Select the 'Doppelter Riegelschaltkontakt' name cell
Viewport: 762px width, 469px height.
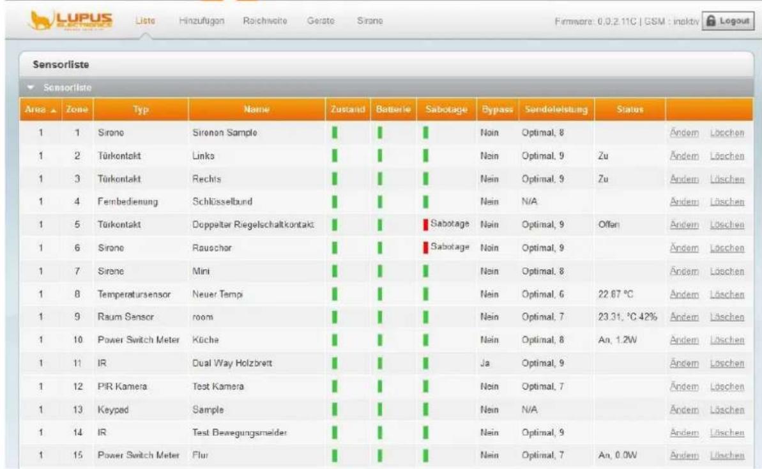pyautogui.click(x=253, y=224)
